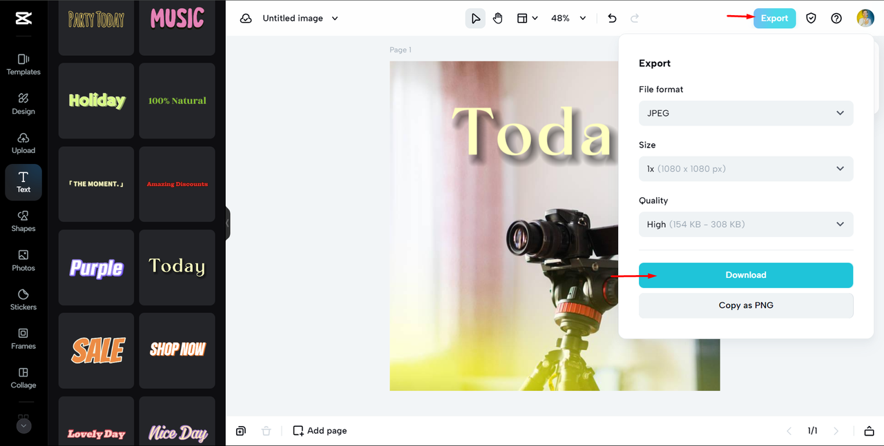884x446 pixels.
Task: Click the Download button
Action: tap(746, 275)
